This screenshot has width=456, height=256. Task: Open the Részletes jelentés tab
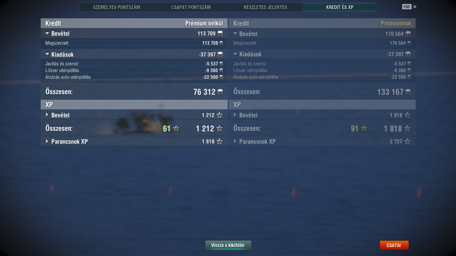coord(265,7)
